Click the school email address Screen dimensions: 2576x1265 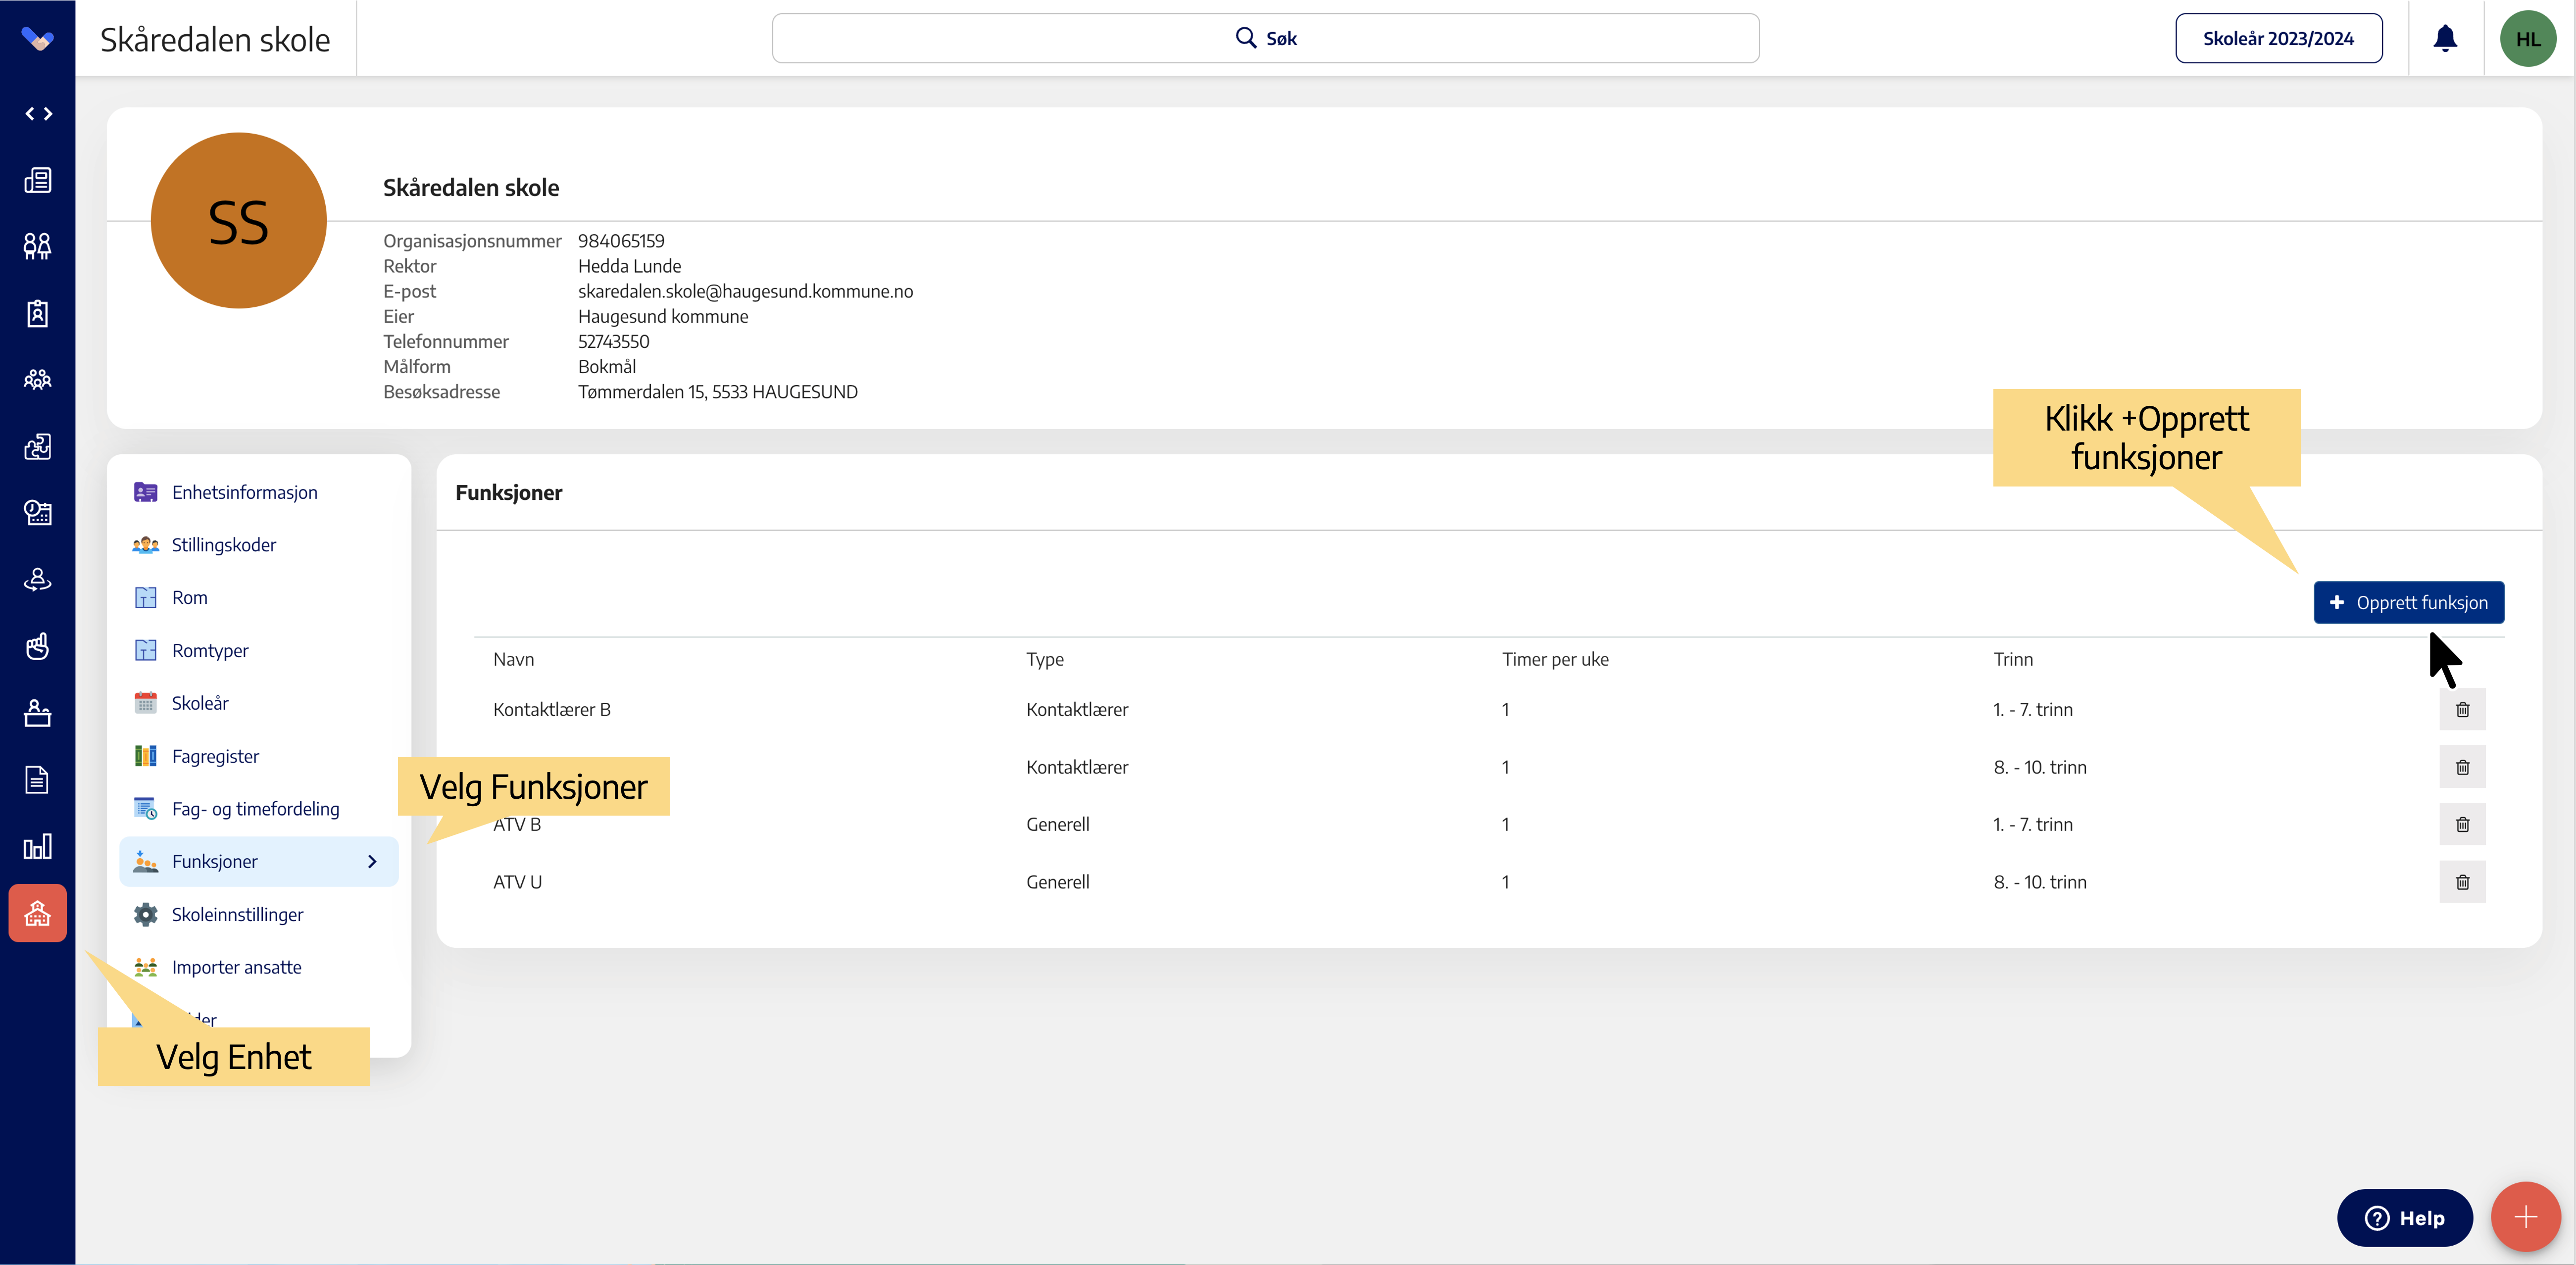tap(745, 291)
